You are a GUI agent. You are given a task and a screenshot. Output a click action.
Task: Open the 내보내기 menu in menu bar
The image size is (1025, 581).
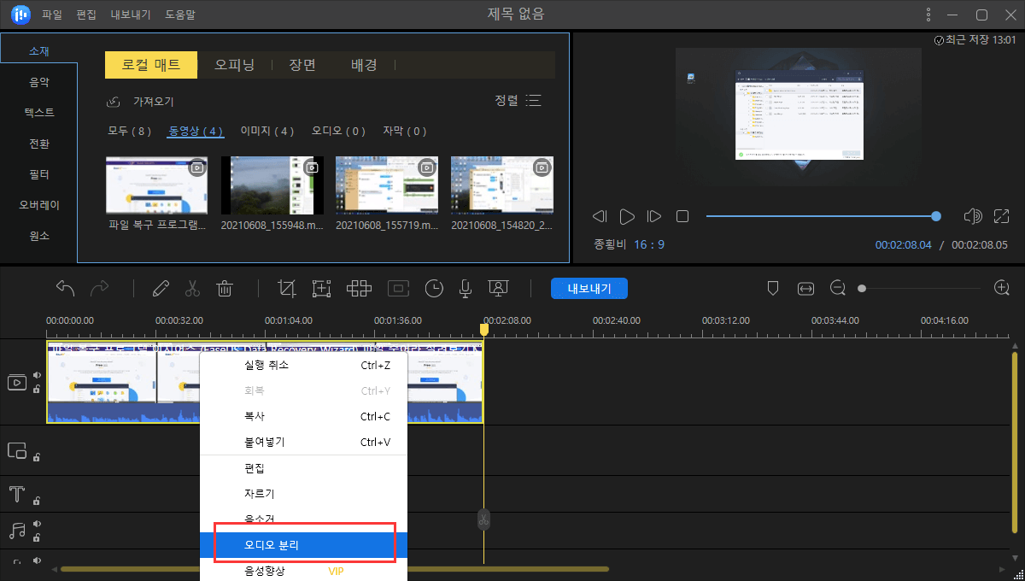coord(131,15)
